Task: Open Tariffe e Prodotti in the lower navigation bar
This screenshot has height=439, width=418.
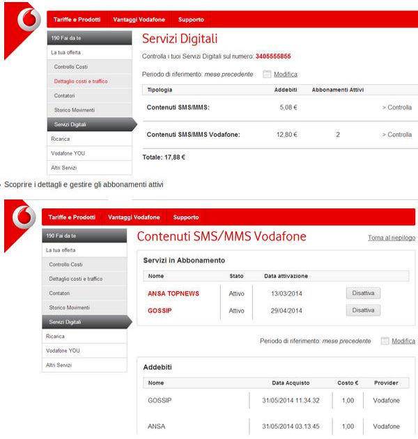Action: click(72, 217)
